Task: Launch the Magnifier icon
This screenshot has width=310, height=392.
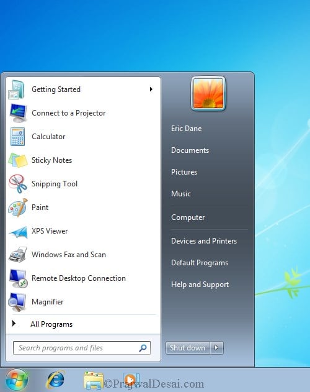Action: pos(17,302)
